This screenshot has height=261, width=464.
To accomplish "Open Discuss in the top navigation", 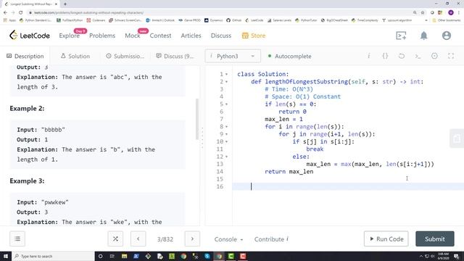I will pyautogui.click(x=220, y=36).
